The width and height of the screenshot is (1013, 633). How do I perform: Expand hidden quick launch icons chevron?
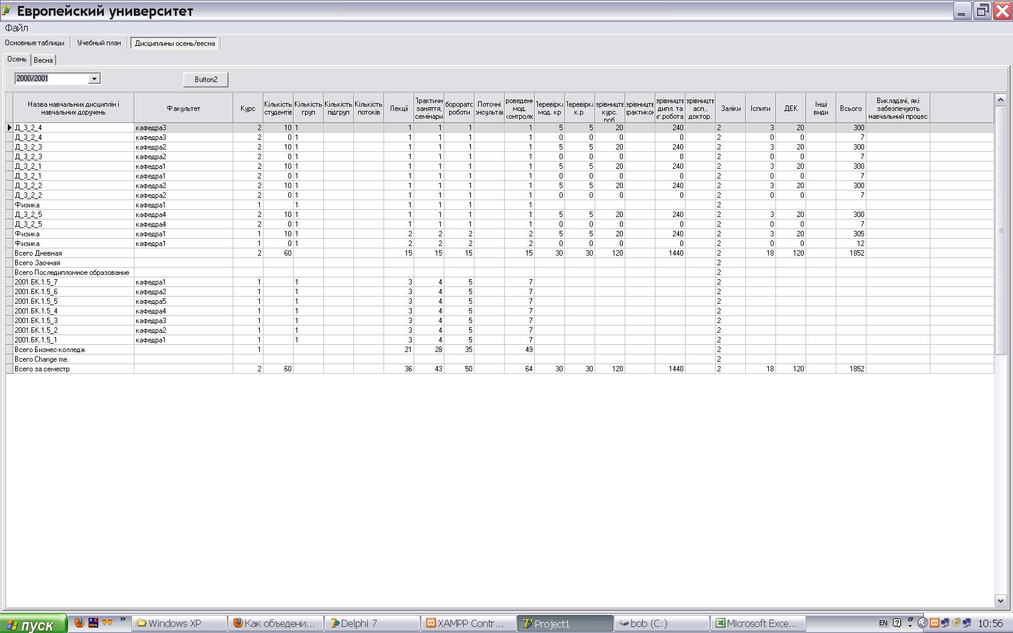coord(123,619)
